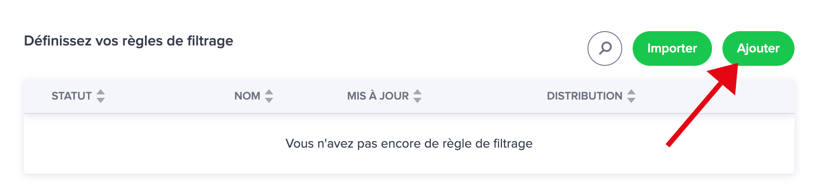814x187 pixels.
Task: Click the empty-state message about no filtering rules
Action: pos(409,144)
